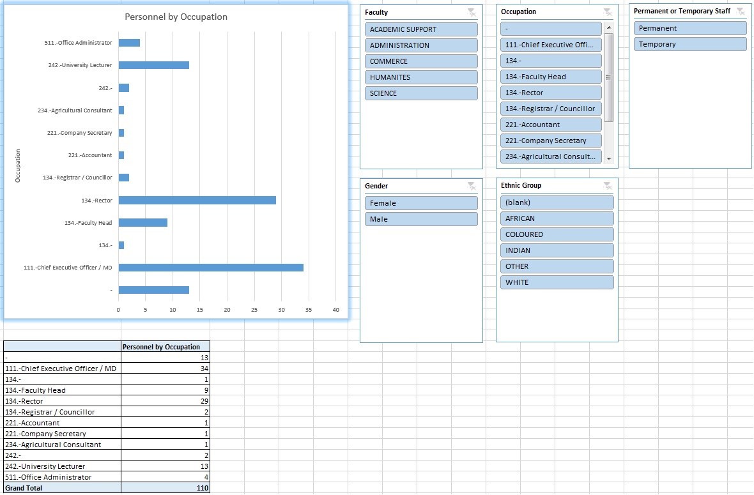
Task: Toggle the SCIENCE faculty filter
Action: point(421,93)
